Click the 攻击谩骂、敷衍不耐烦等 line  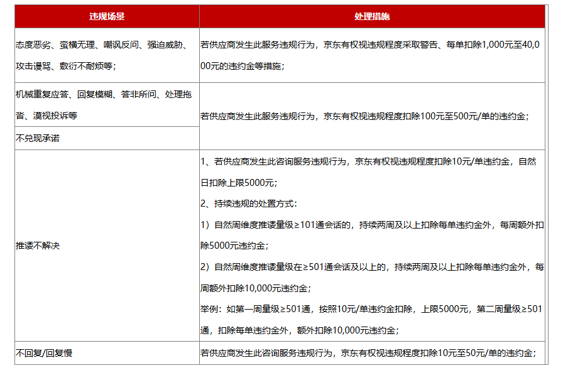(66, 65)
